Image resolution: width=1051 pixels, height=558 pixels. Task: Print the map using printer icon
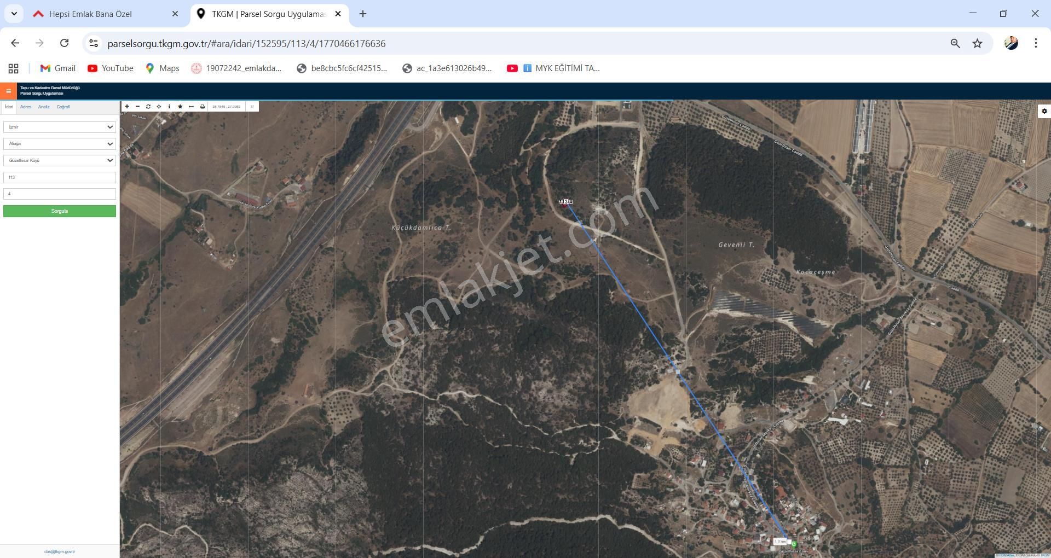pyautogui.click(x=202, y=107)
